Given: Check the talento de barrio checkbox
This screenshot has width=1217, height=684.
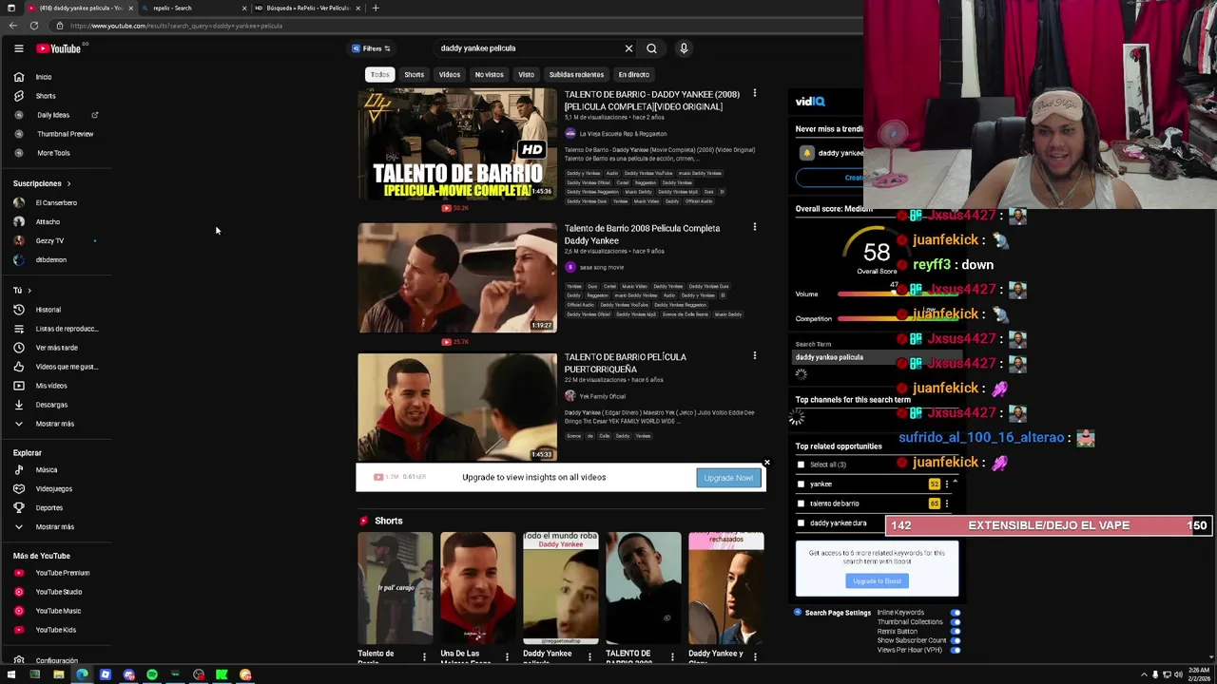Looking at the screenshot, I should pyautogui.click(x=801, y=503).
